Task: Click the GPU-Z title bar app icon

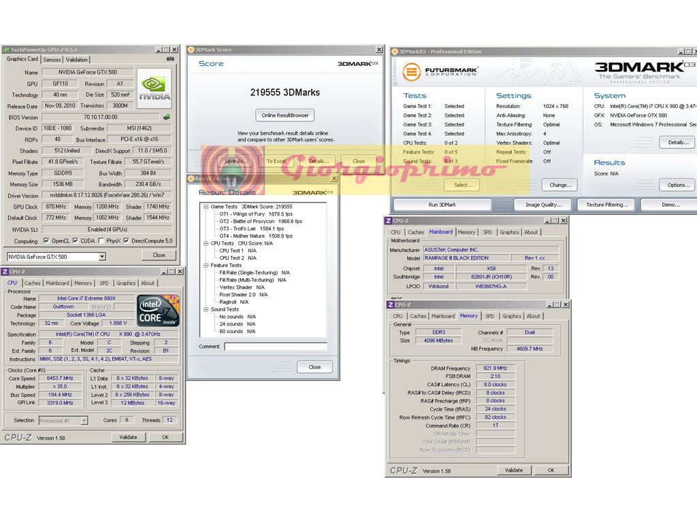Action: (x=6, y=50)
